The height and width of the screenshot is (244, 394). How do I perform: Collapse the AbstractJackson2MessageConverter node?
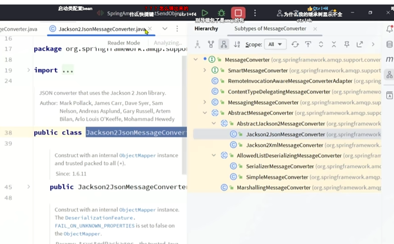pyautogui.click(x=214, y=124)
